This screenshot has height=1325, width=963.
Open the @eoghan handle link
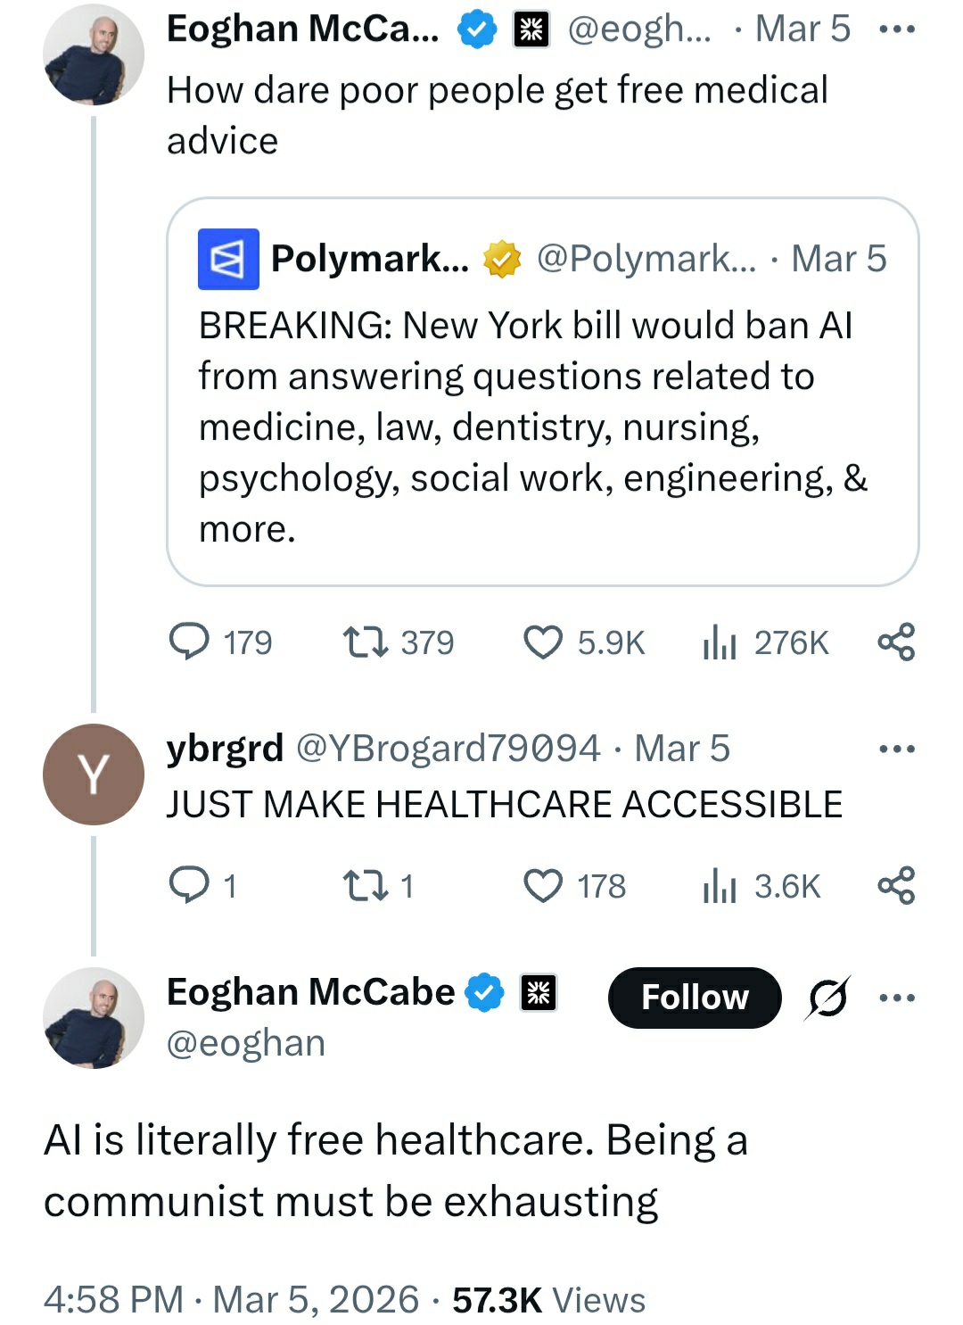(246, 1043)
